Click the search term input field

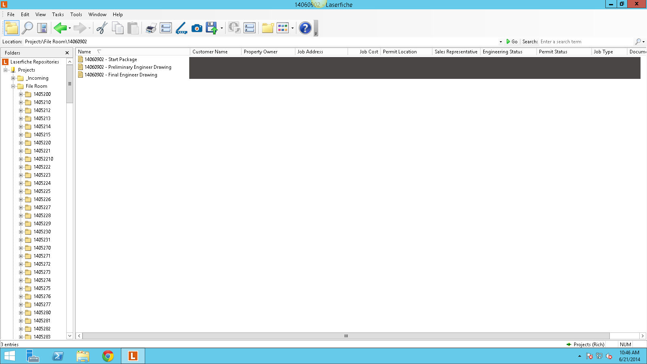586,42
